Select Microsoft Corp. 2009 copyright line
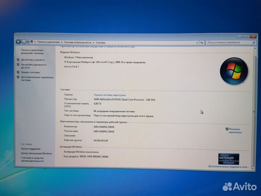Screen dimensions: 261x196 pyautogui.click(x=105, y=62)
